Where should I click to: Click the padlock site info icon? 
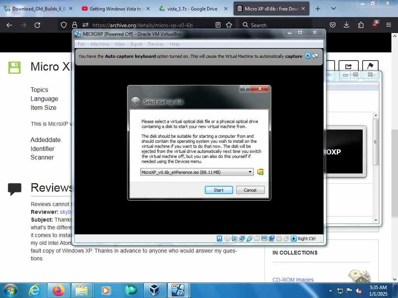click(74, 25)
